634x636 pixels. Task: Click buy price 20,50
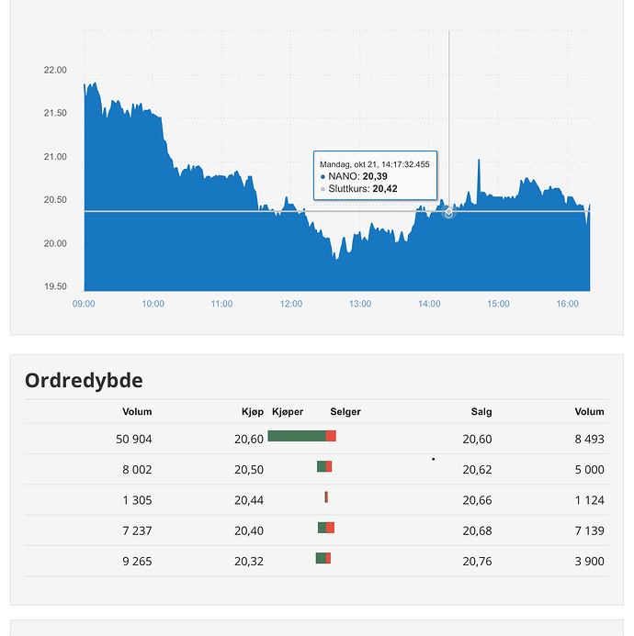(249, 470)
